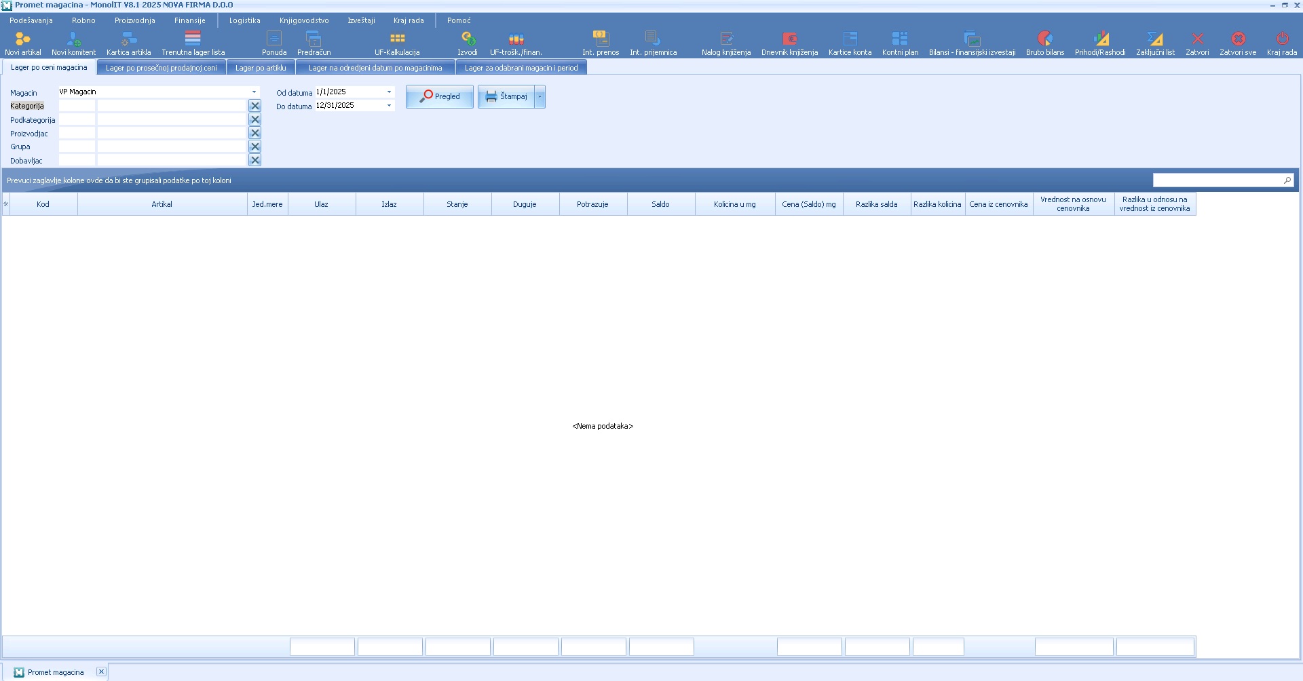The height and width of the screenshot is (681, 1303).
Task: Click the Zatvori sve toolbar icon
Action: point(1238,43)
